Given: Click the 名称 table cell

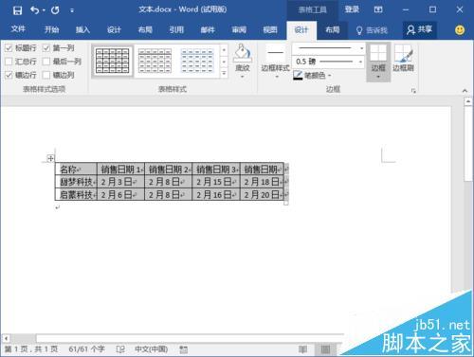Looking at the screenshot, I should coord(76,170).
